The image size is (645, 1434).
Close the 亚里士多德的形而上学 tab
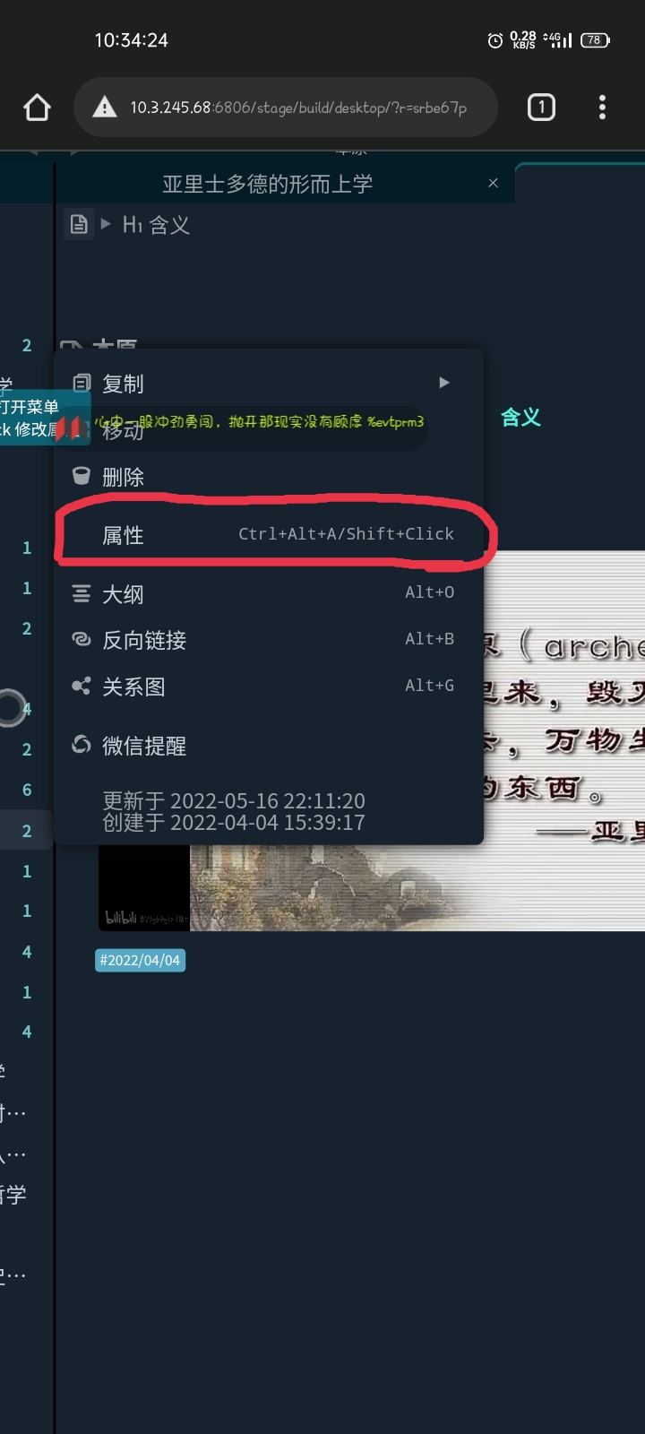point(493,183)
